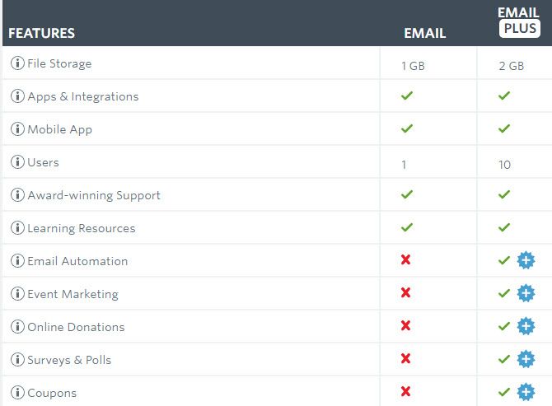
Task: Click the Email Automation feature label
Action: (x=77, y=261)
